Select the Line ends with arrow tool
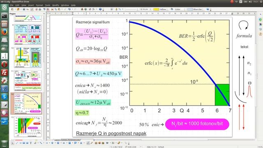Viewport: 263px width, 148px height. click(x=21, y=143)
